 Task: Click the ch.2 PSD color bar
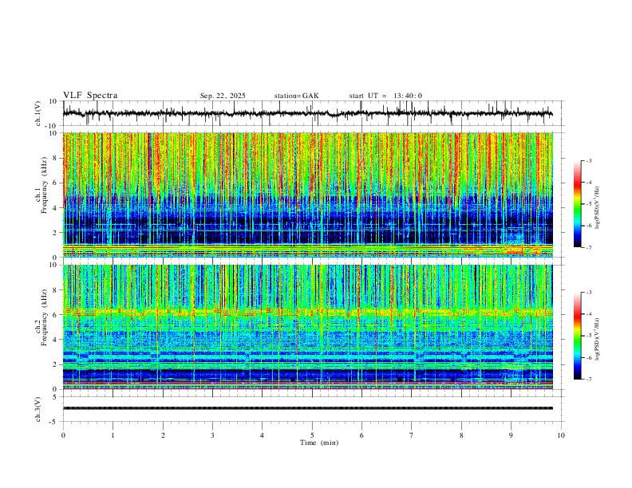[x=578, y=336]
